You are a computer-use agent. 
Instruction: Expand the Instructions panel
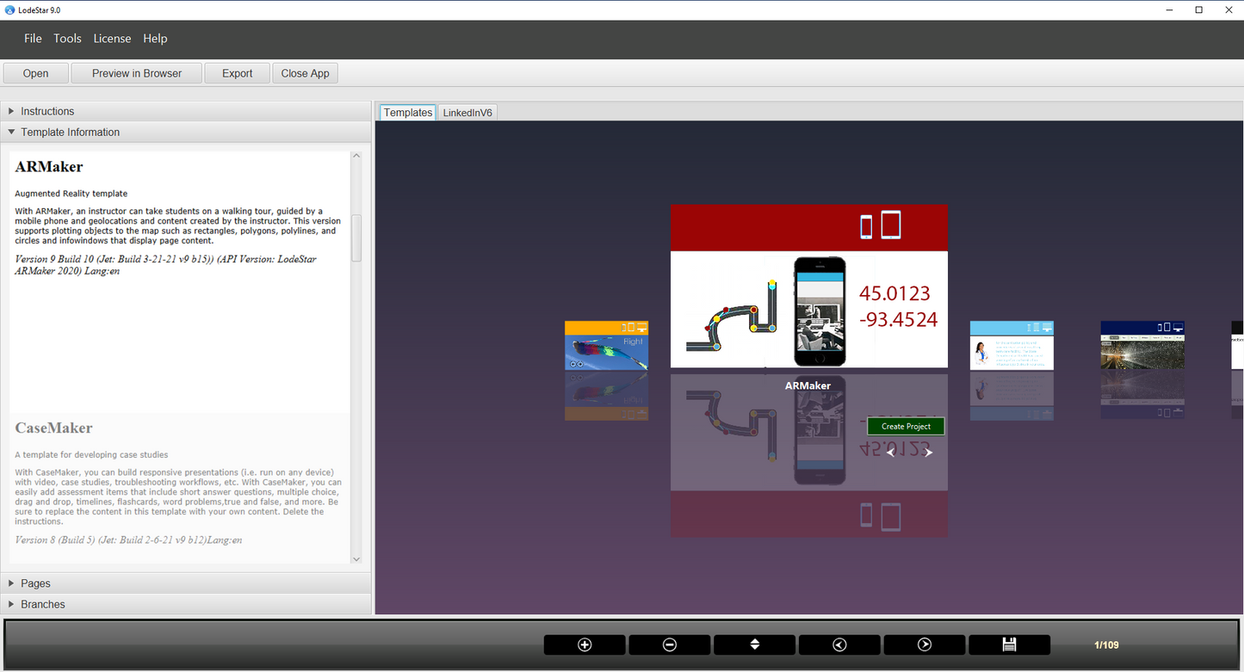[185, 111]
